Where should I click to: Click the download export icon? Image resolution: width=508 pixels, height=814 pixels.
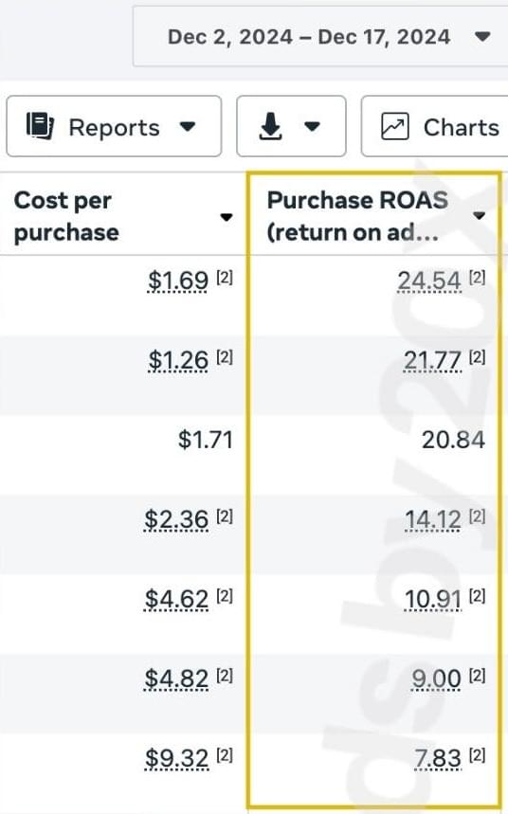pyautogui.click(x=271, y=126)
